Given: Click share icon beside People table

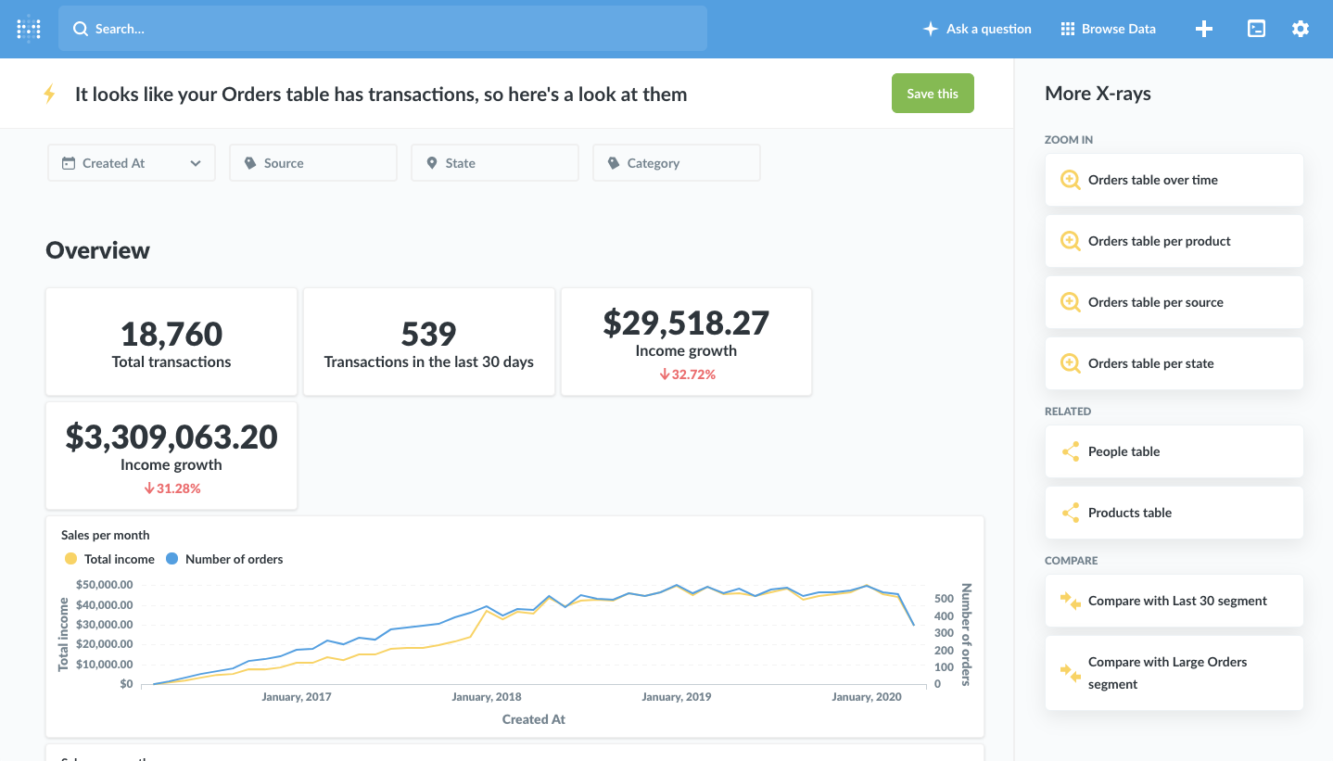Looking at the screenshot, I should coord(1071,451).
